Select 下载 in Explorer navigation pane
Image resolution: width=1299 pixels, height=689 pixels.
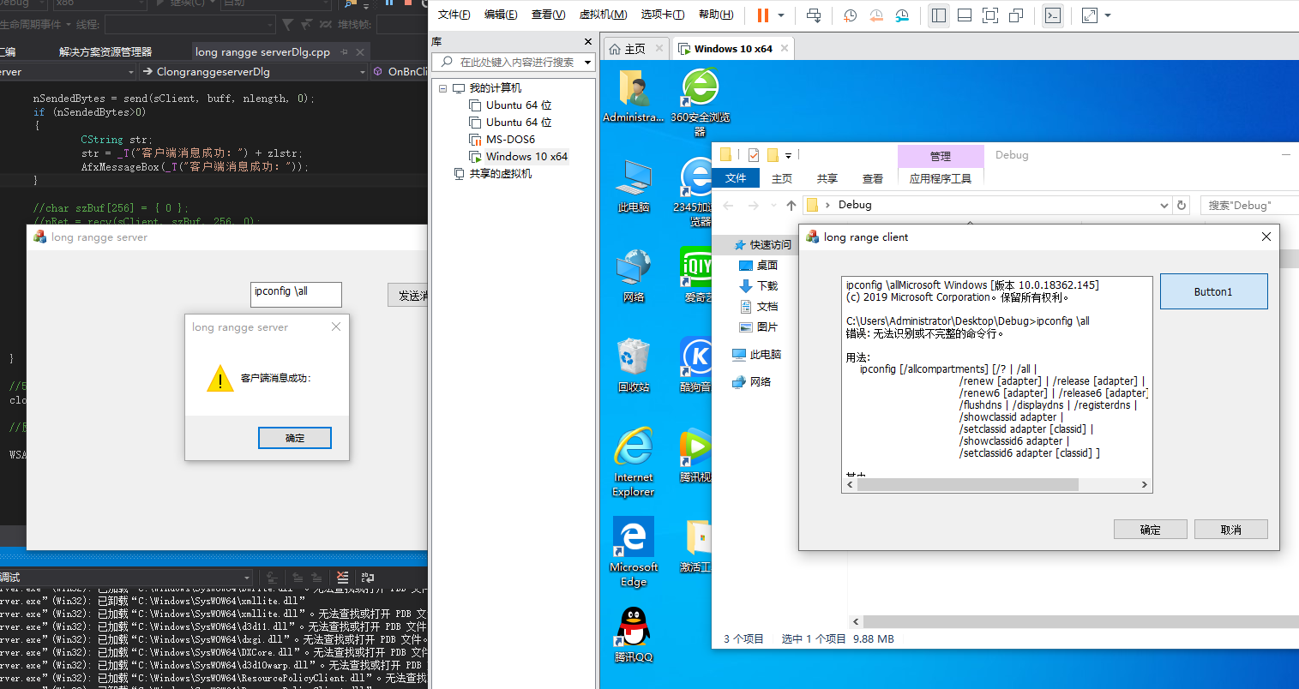759,286
